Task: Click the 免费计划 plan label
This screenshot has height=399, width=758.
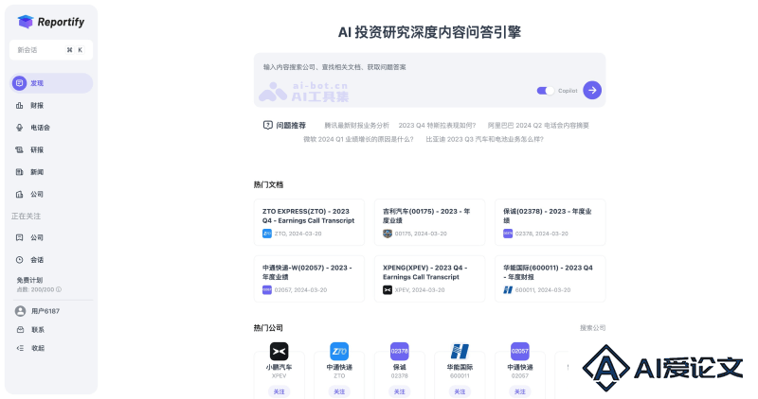Action: pyautogui.click(x=29, y=280)
